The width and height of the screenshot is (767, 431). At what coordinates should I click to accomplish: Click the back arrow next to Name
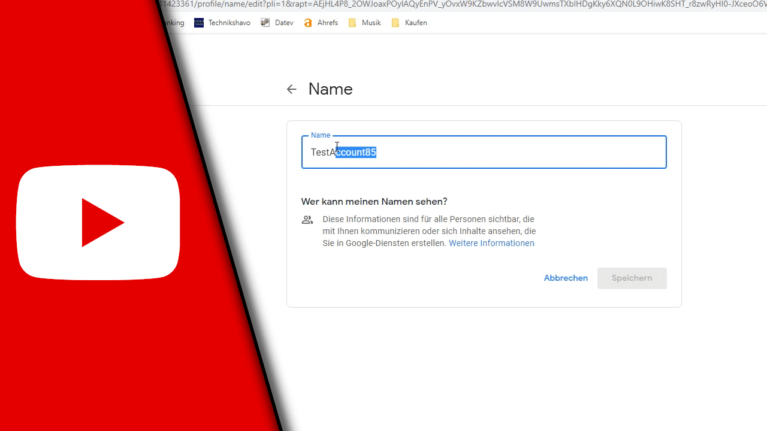[x=292, y=89]
